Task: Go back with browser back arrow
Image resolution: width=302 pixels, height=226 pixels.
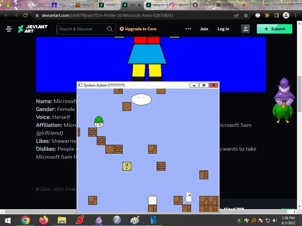Action: coord(6,15)
